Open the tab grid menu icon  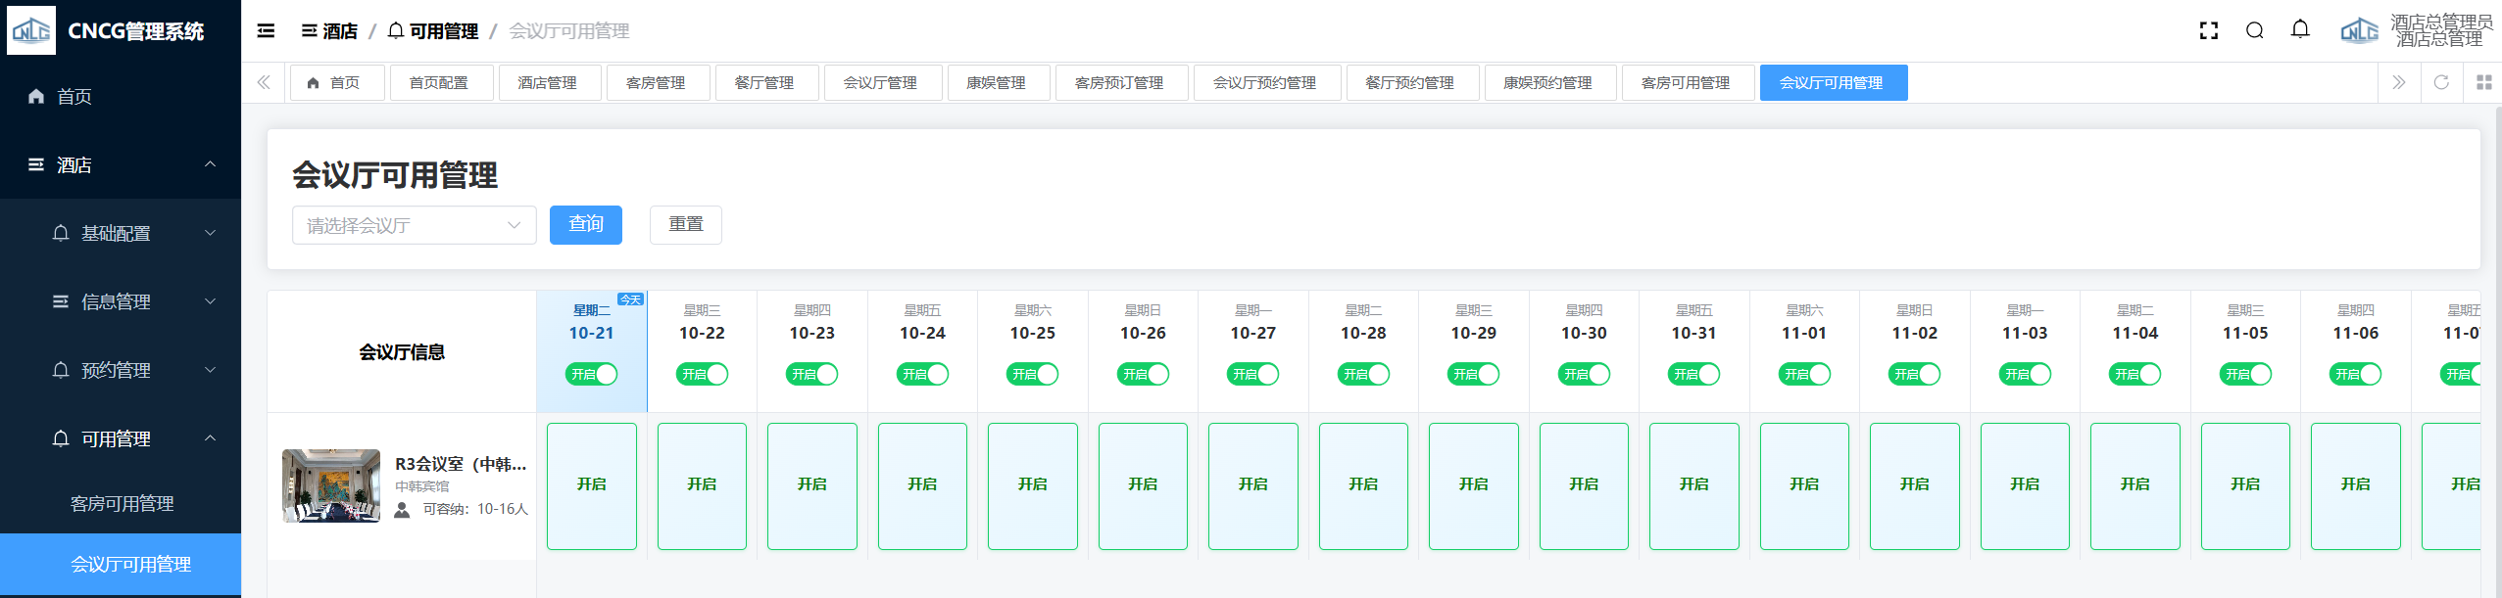[2483, 83]
